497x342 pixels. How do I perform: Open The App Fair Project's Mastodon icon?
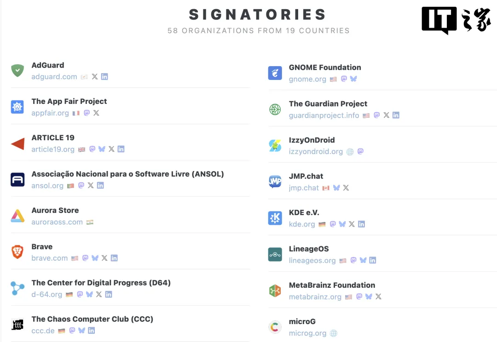click(87, 113)
